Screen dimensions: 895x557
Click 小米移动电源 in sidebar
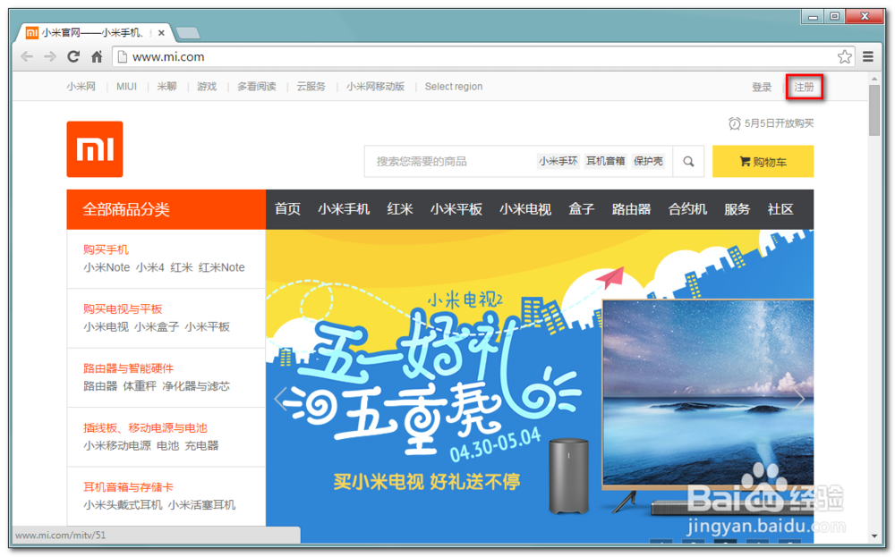click(x=117, y=445)
